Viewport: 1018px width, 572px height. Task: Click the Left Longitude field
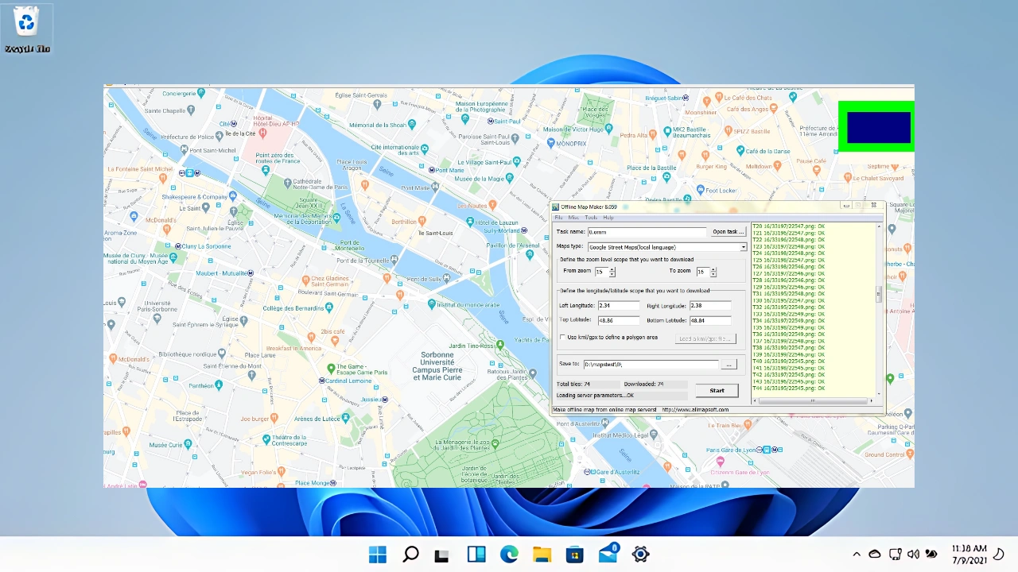[618, 305]
